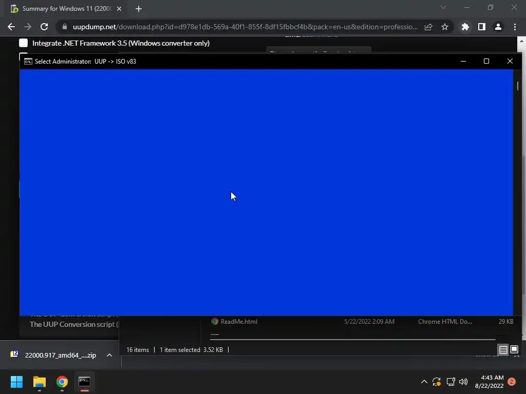Open File Explorer from the taskbar
Screen dimensions: 526x394
[39, 382]
